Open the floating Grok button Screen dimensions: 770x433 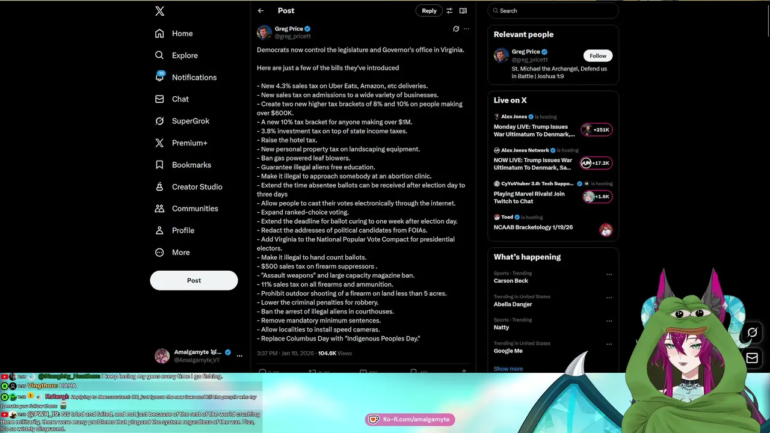point(752,333)
